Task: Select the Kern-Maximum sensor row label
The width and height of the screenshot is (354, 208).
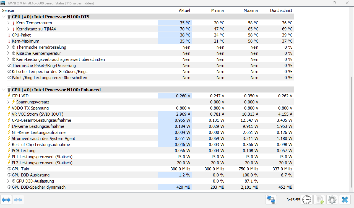Action: (x=25, y=41)
